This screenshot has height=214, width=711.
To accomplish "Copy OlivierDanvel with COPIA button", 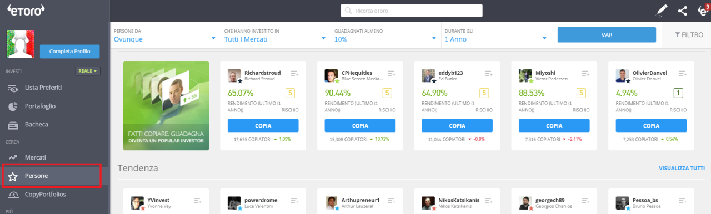I will pos(651,125).
